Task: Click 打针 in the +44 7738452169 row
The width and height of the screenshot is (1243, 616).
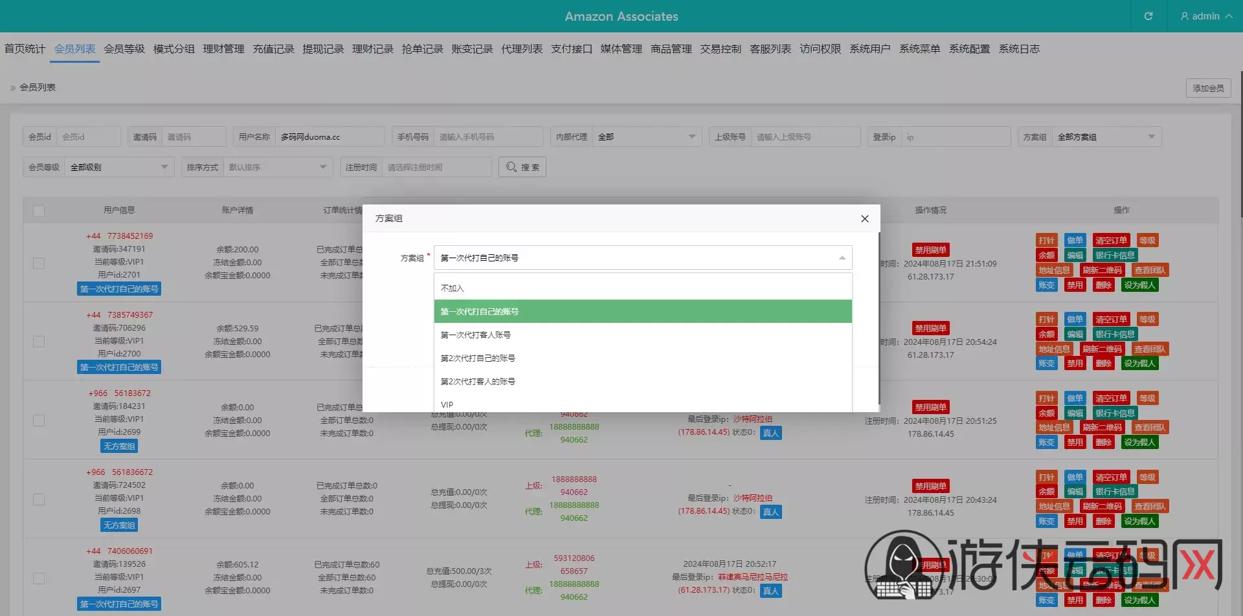Action: pos(1046,241)
